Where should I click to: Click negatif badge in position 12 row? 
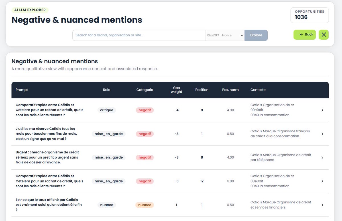[x=145, y=181]
